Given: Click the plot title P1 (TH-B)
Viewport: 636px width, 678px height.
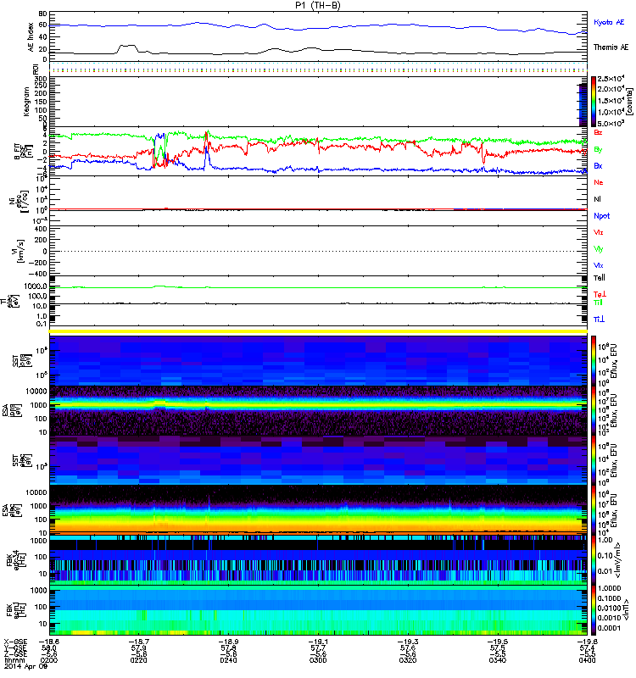Looking at the screenshot, I should [x=318, y=5].
